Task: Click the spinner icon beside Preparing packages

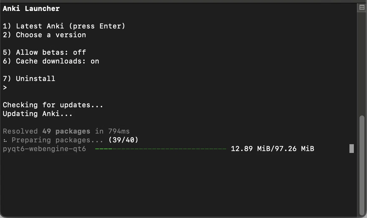Action: click(x=5, y=140)
